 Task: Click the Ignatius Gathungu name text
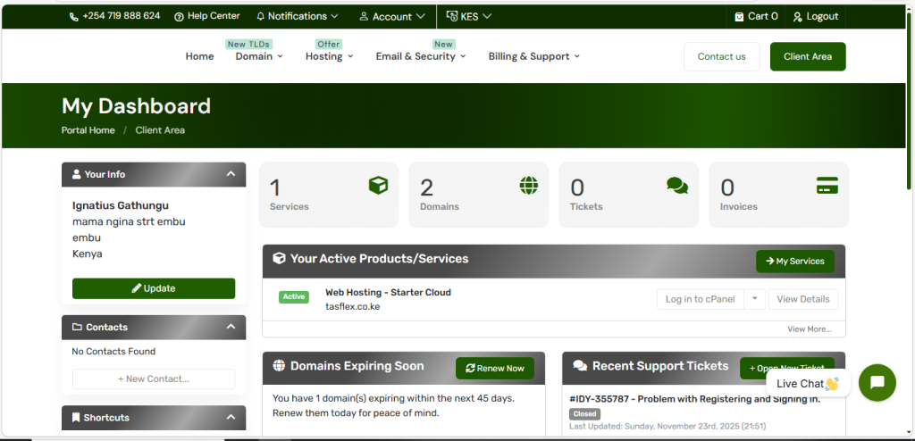pos(121,205)
